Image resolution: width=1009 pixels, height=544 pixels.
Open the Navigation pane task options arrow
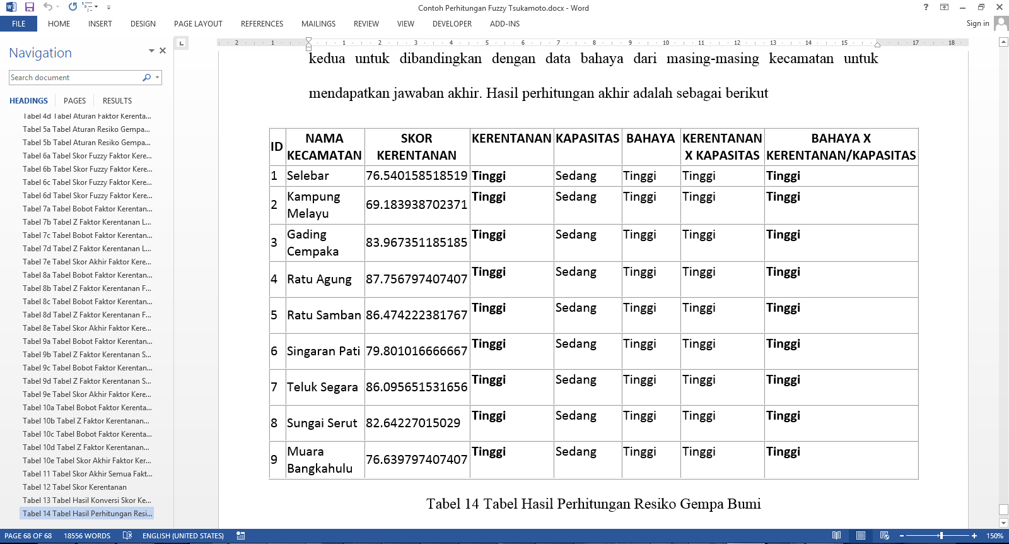click(151, 50)
